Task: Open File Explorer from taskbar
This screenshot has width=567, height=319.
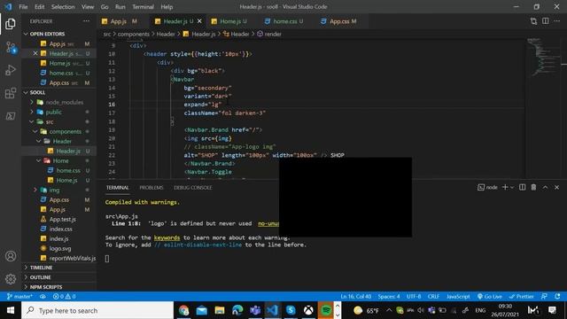Action: pyautogui.click(x=220, y=310)
